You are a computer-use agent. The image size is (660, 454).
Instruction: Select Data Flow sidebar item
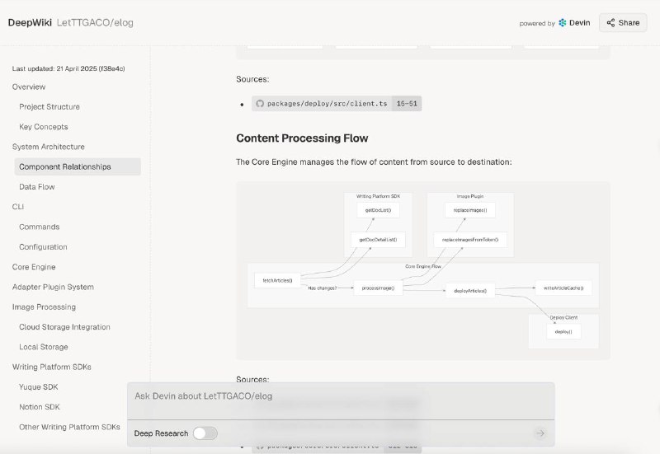[37, 187]
